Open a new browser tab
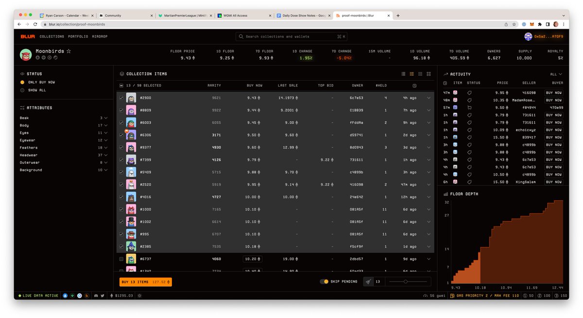This screenshot has width=583, height=318. point(398,16)
